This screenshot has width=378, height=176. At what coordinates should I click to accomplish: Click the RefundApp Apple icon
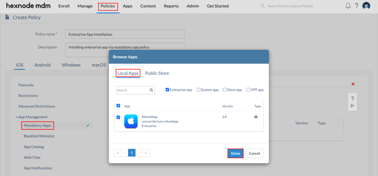[131, 121]
